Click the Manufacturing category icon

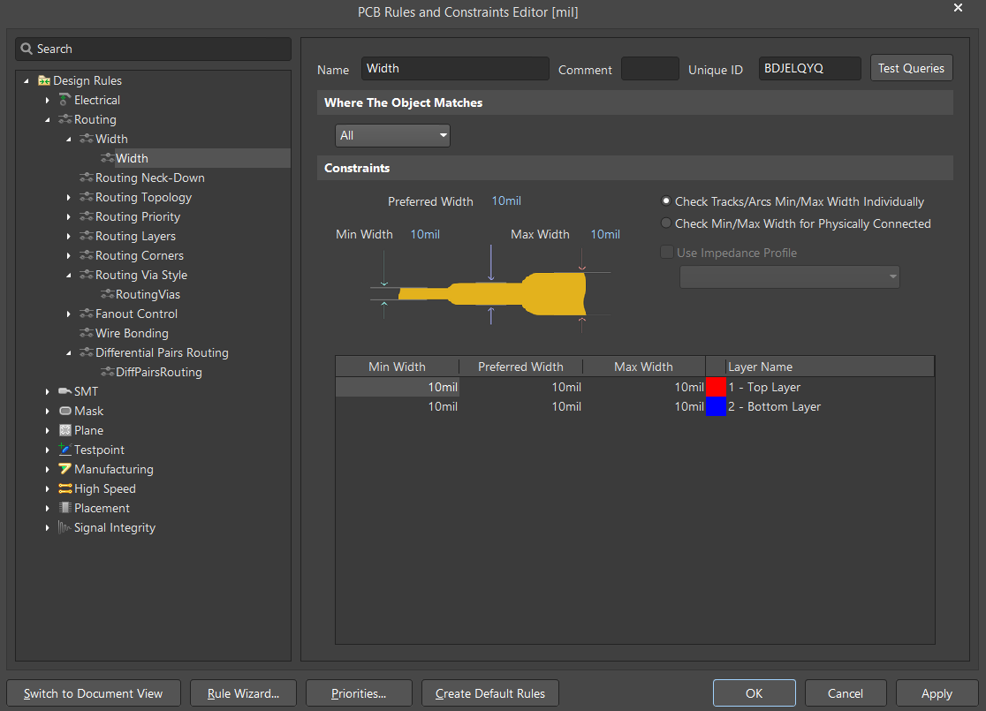[x=64, y=469]
